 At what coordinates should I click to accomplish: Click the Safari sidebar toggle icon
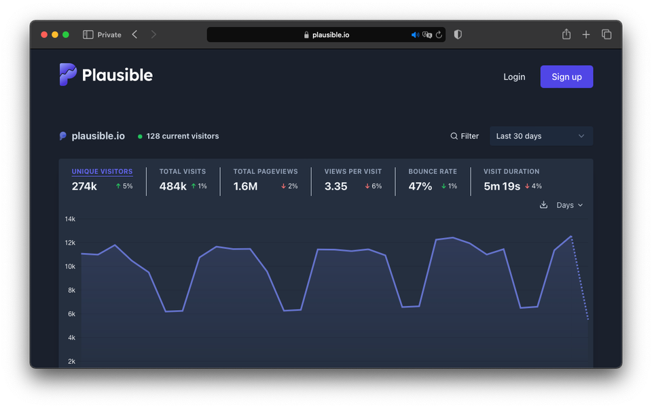(x=88, y=35)
